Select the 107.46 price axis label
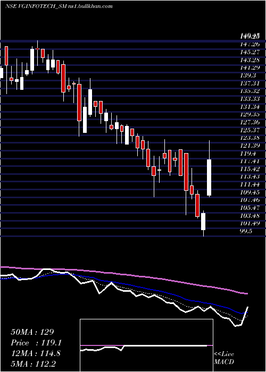Image resolution: width=266 pixels, height=372 pixels. pos(250,200)
